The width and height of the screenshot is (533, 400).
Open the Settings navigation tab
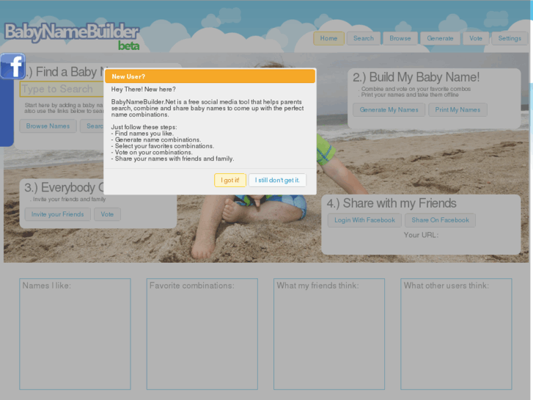click(x=510, y=38)
